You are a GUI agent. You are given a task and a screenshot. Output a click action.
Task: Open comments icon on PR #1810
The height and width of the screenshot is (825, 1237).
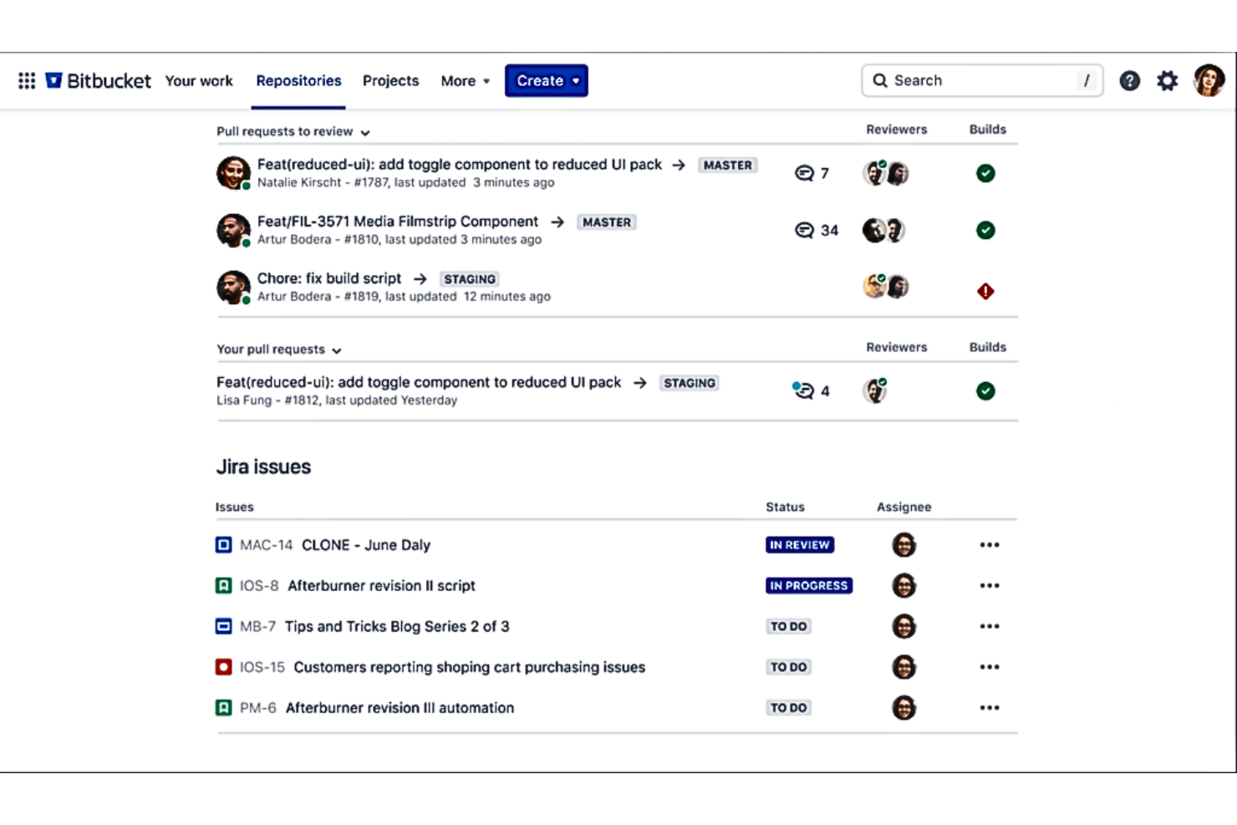(x=804, y=230)
